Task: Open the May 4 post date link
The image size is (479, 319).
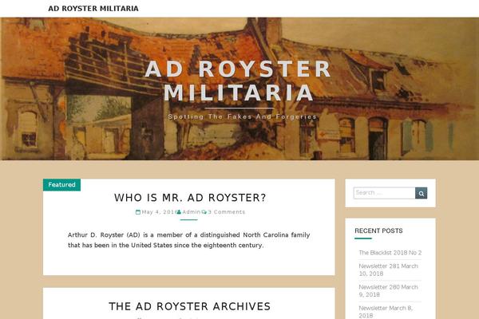Action: click(158, 212)
